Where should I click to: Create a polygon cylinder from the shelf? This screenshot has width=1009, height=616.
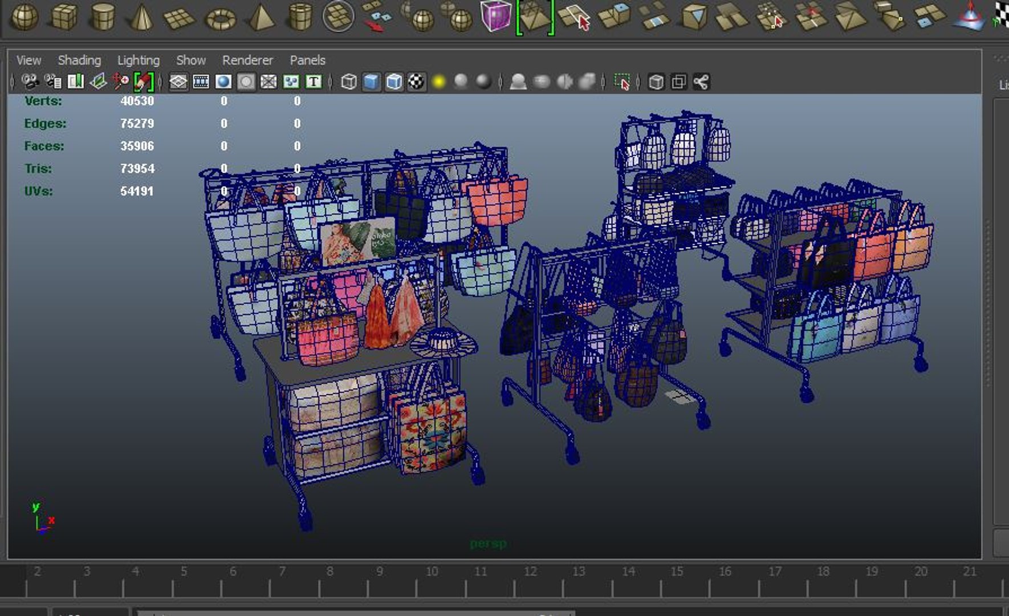tap(103, 16)
